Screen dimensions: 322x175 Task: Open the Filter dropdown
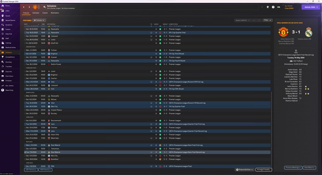pos(268,20)
